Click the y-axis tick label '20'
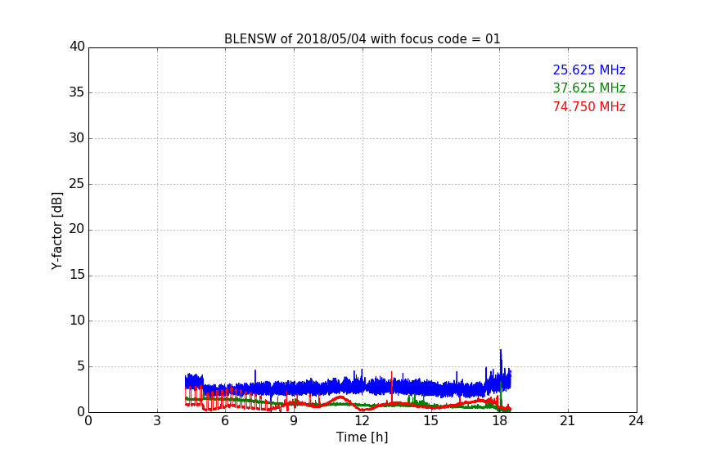This screenshot has height=471, width=707. click(77, 230)
